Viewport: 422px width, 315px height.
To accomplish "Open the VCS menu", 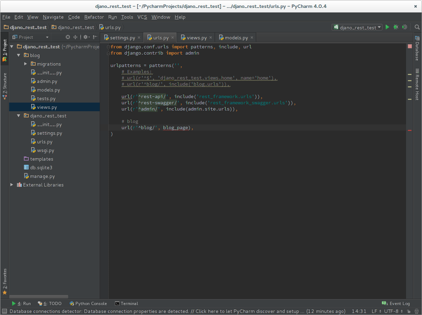I will [x=142, y=17].
